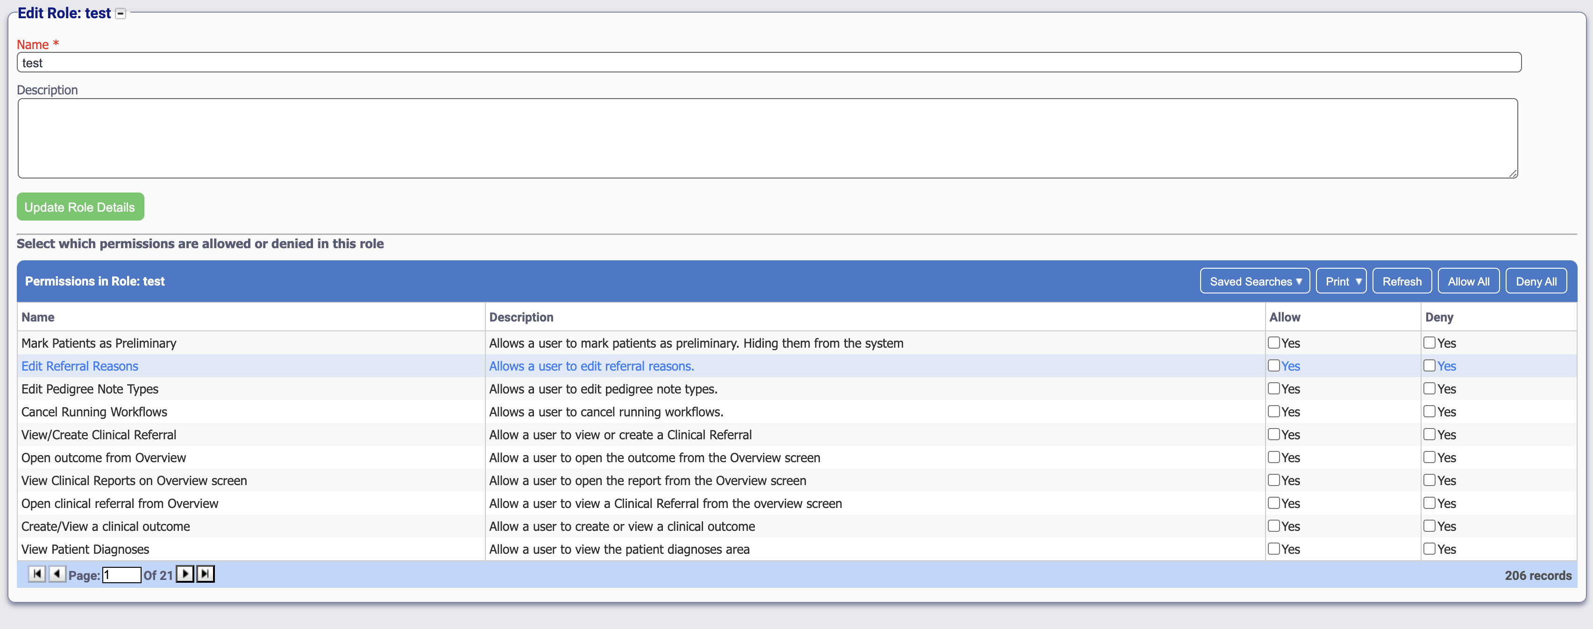Image resolution: width=1593 pixels, height=629 pixels.
Task: Allow View Patient Diagnoses permission
Action: [1274, 549]
